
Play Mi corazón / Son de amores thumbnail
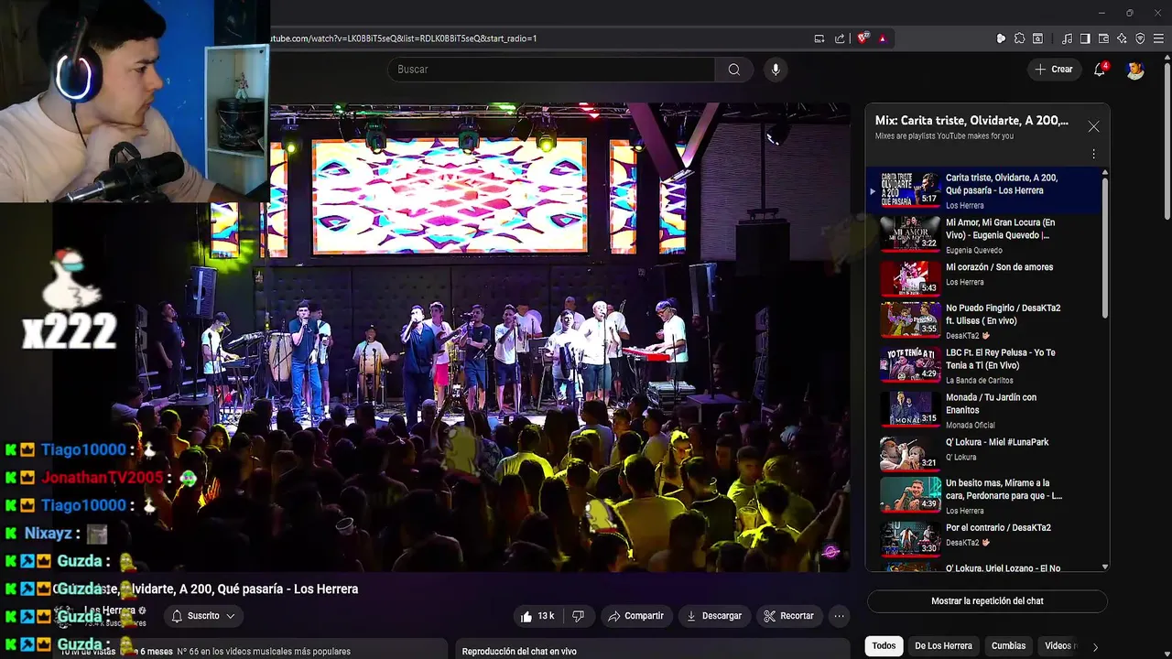pyautogui.click(x=910, y=278)
